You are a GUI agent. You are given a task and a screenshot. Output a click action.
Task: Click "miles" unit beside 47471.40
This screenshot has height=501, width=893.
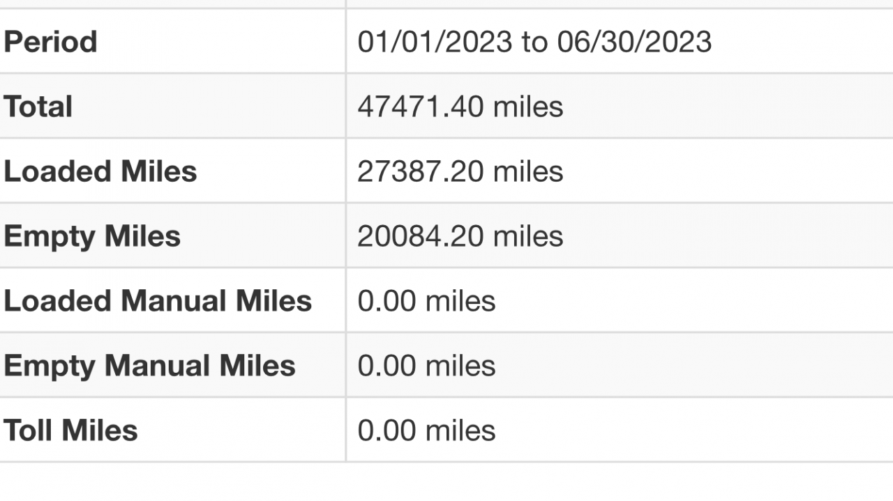(x=528, y=107)
